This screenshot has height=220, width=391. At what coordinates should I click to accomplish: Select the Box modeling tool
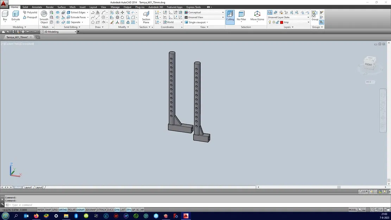pos(5,15)
